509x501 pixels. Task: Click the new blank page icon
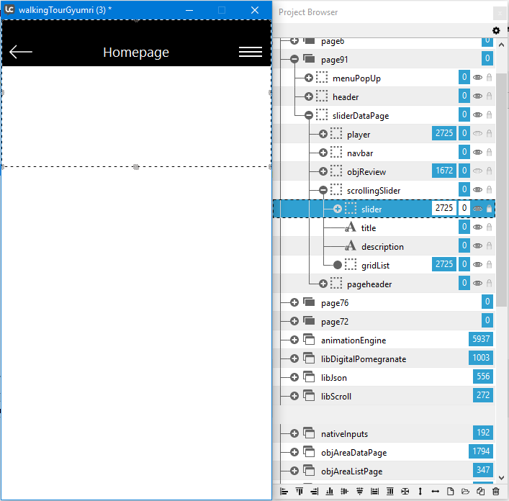pyautogui.click(x=450, y=492)
